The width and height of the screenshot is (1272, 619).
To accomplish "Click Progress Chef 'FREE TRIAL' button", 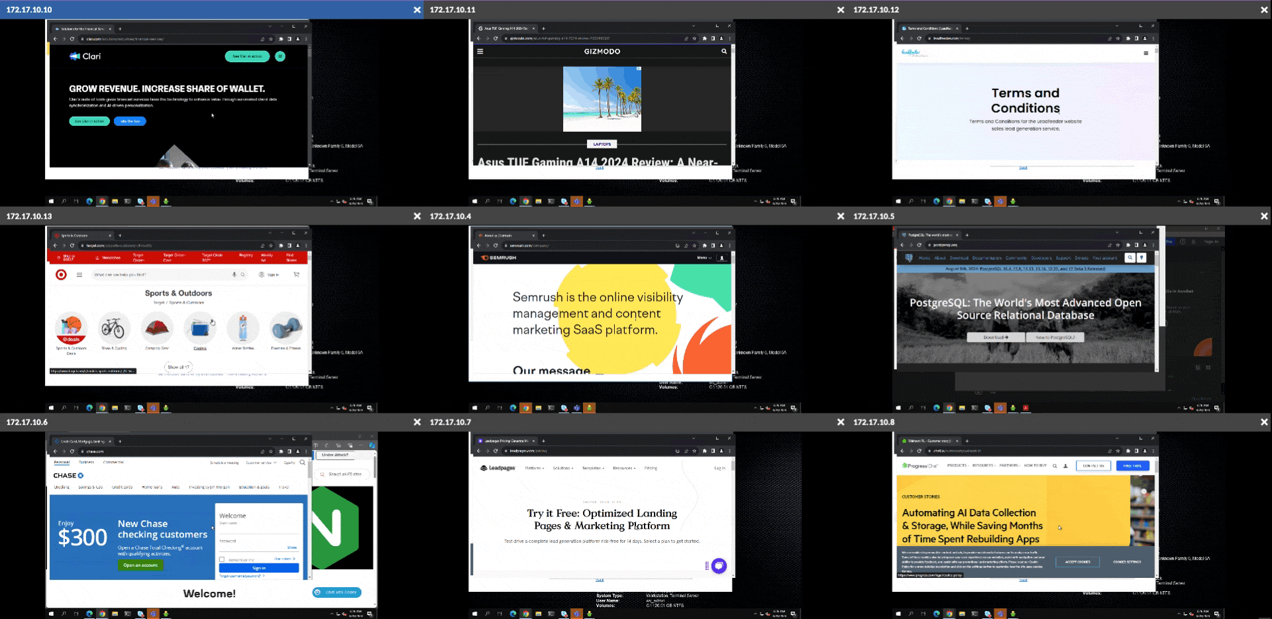I will click(1133, 466).
